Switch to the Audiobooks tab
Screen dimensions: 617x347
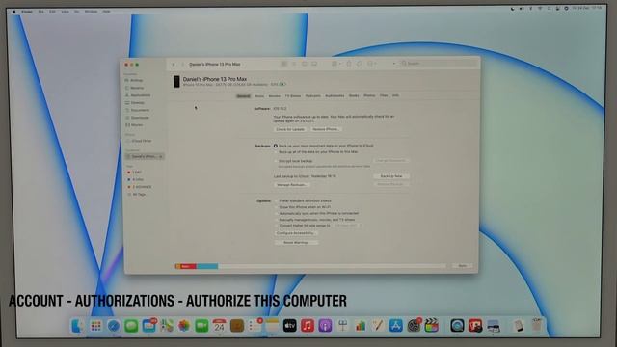(335, 96)
